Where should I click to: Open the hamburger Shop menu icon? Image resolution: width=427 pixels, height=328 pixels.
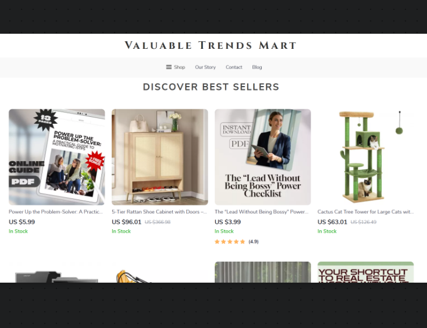tap(169, 67)
